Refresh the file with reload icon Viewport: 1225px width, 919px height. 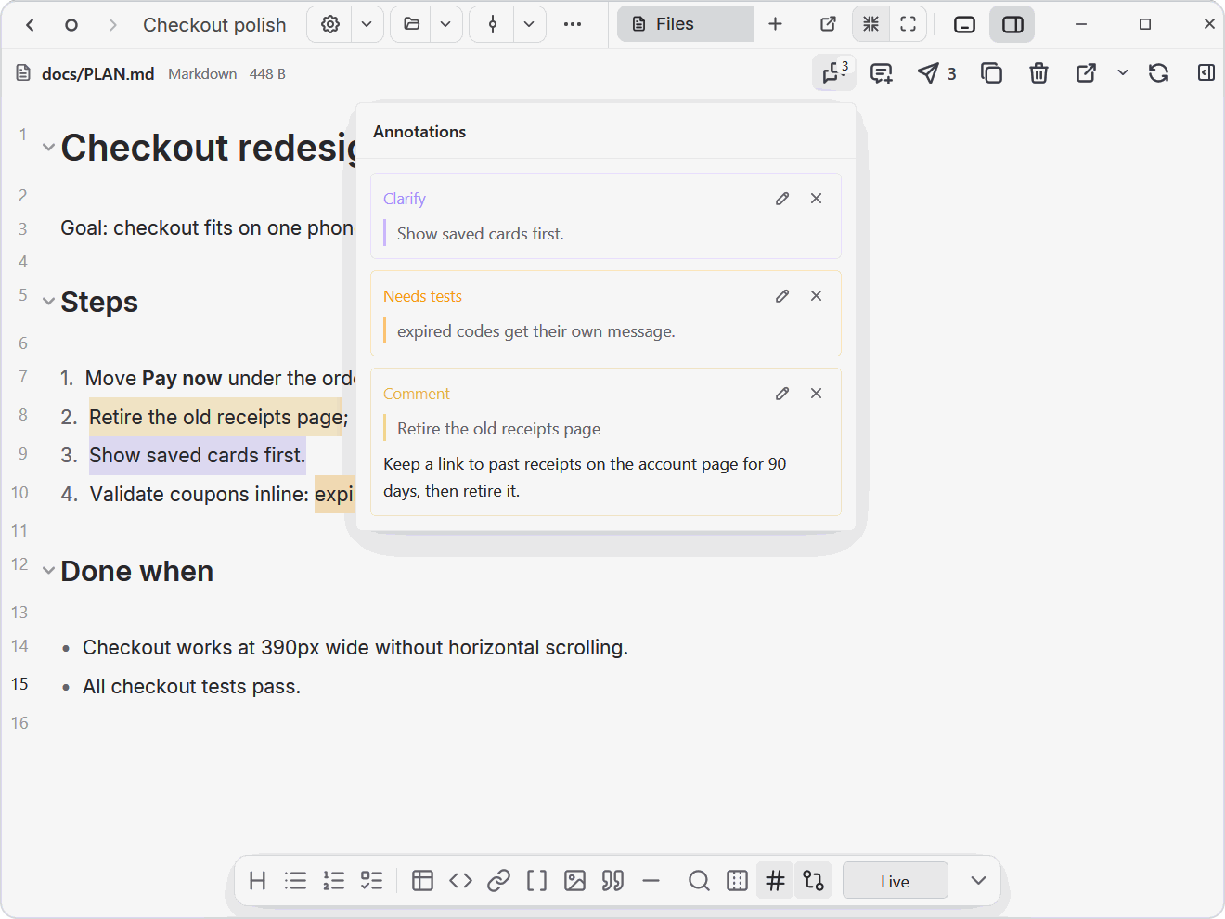[1158, 73]
